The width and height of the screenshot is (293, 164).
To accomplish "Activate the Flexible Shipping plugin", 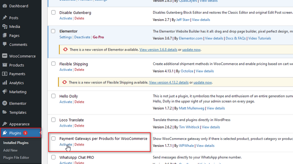I will click(x=66, y=69).
